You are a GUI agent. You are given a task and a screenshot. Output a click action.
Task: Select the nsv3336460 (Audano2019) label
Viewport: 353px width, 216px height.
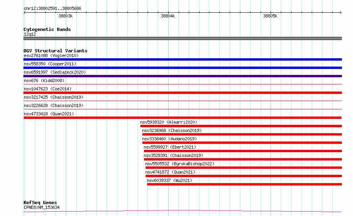(x=169, y=139)
